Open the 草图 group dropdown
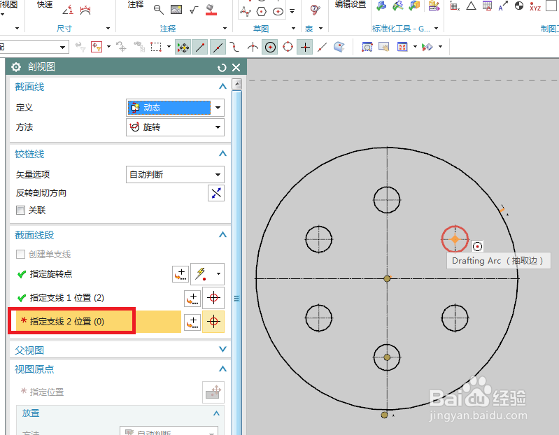Image resolution: width=559 pixels, height=435 pixels. (x=293, y=28)
